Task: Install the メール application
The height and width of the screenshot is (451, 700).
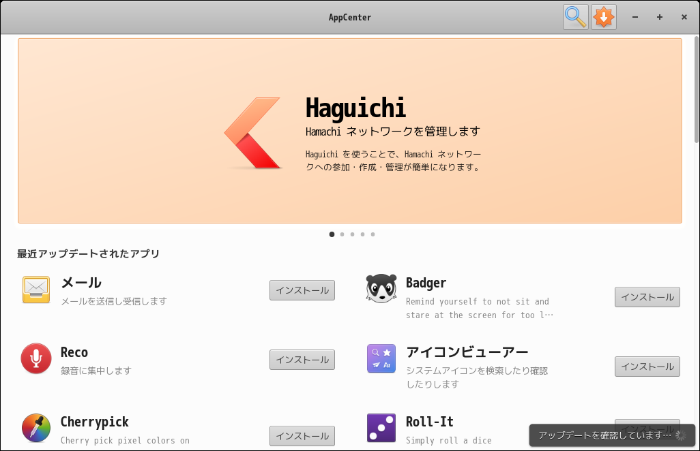Action: [302, 290]
